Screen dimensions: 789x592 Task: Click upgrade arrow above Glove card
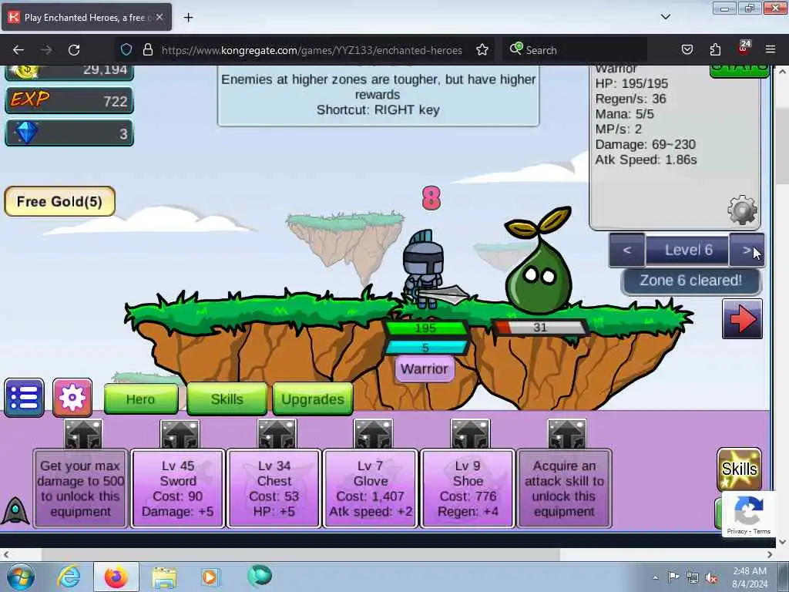[x=374, y=433]
